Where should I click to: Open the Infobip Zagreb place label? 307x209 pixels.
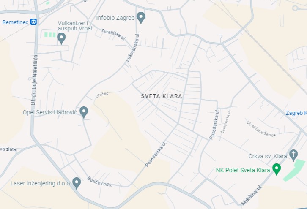(x=115, y=18)
